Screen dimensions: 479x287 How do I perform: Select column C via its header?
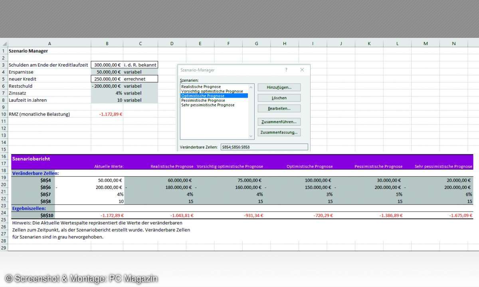point(141,44)
